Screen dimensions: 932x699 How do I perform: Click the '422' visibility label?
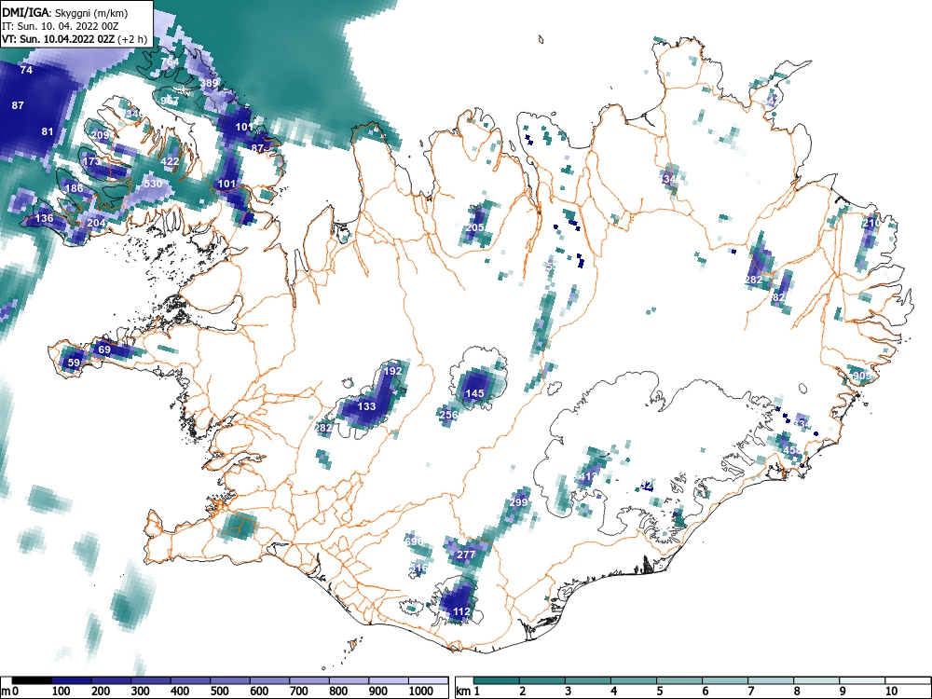pyautogui.click(x=170, y=161)
